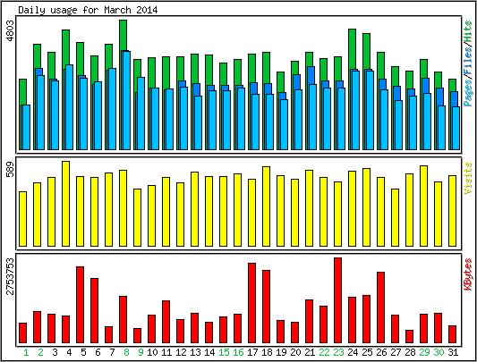Select day 4 on the date axis
This screenshot has width=477, height=362.
point(69,352)
